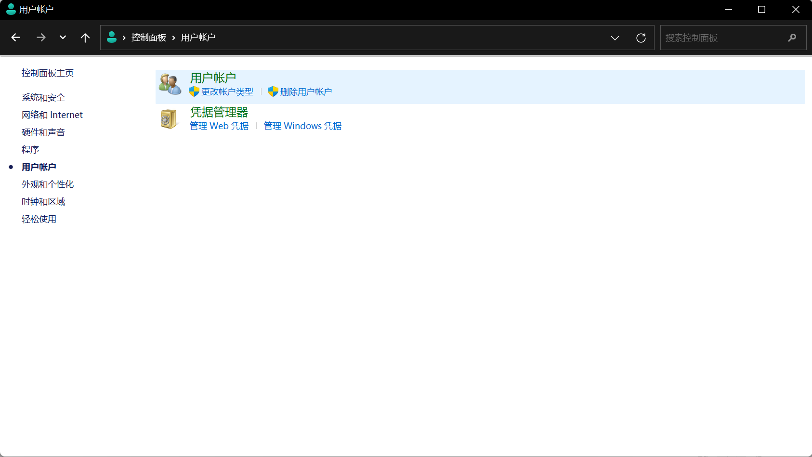This screenshot has width=812, height=457.
Task: Click the 凭据管理器 safe icon
Action: coord(169,119)
